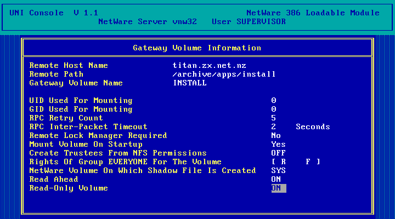
Task: Click 'NetWare Volume On Which Shadow File Is Created'
Action: point(142,170)
